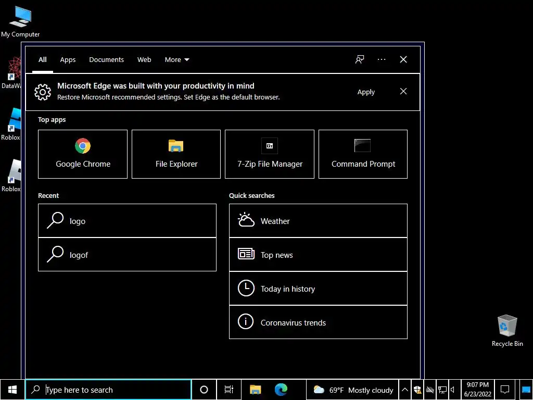Open Task View from the taskbar
This screenshot has width=533, height=400.
[x=229, y=390]
